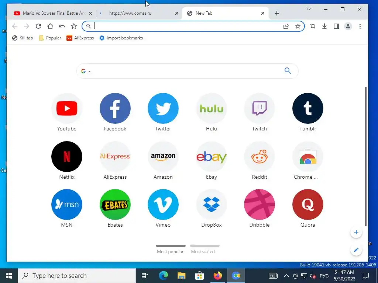The height and width of the screenshot is (283, 378).
Task: Click the share icon in address bar
Action: (286, 26)
